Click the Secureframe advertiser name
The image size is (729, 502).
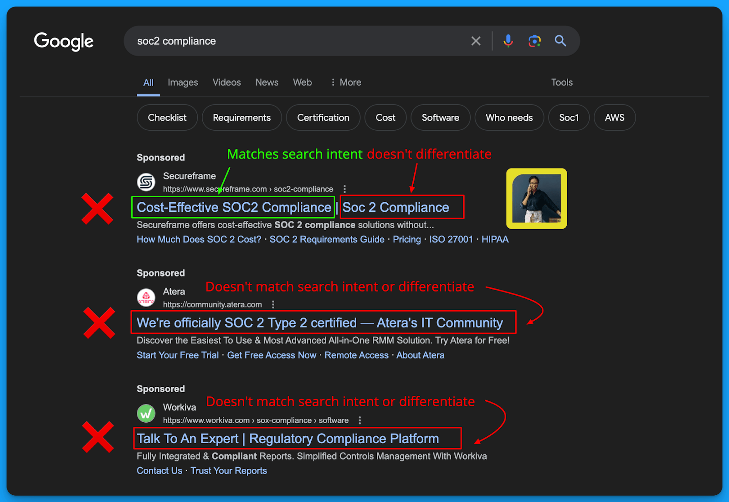coord(190,176)
